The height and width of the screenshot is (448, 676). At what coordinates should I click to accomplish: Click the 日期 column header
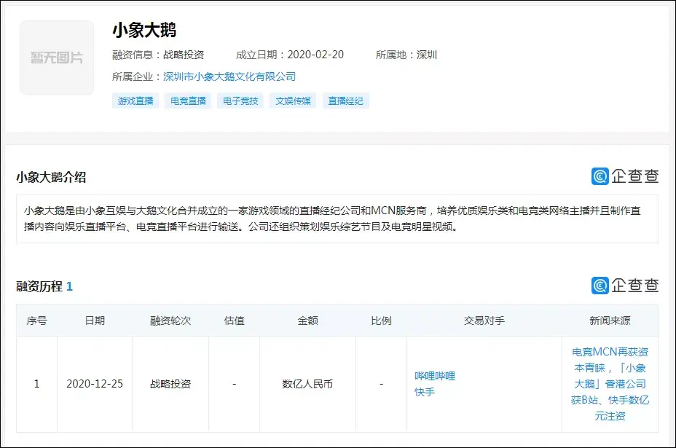coord(95,321)
